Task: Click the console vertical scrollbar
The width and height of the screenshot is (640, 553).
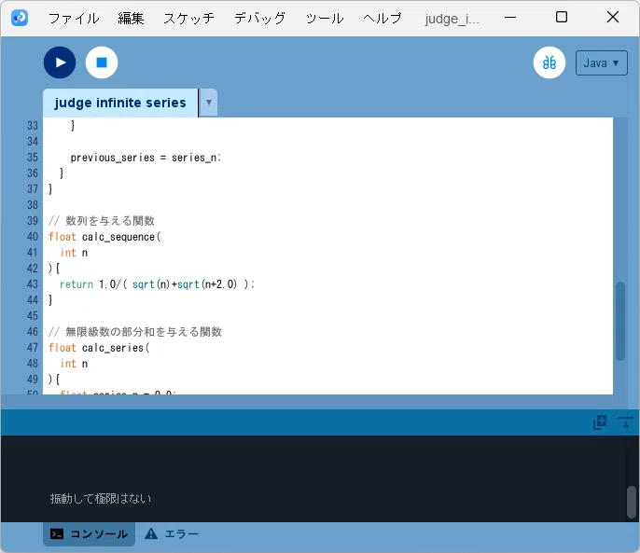Action: 631,502
